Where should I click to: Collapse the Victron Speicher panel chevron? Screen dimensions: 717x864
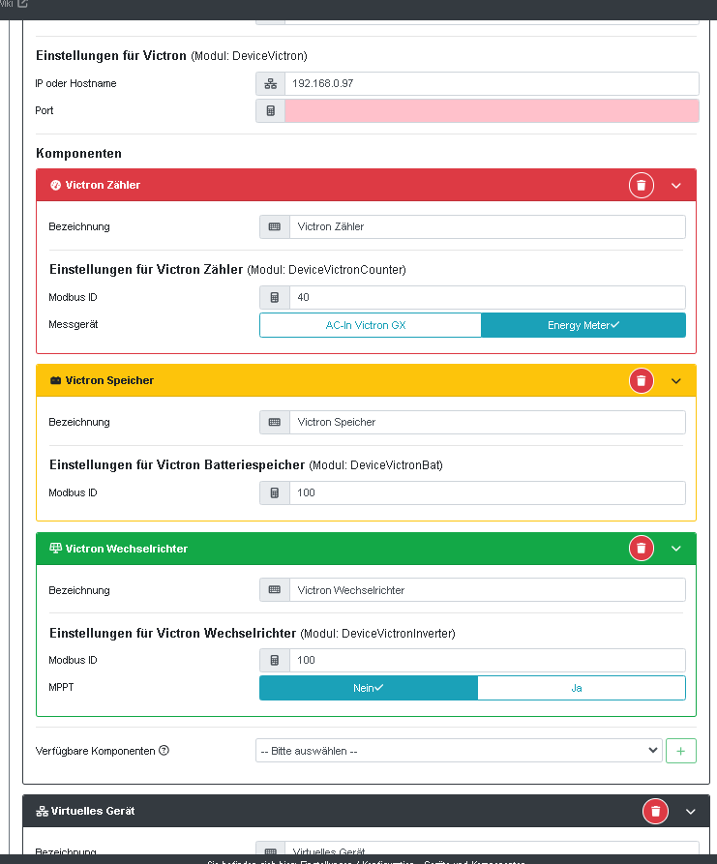tap(676, 381)
